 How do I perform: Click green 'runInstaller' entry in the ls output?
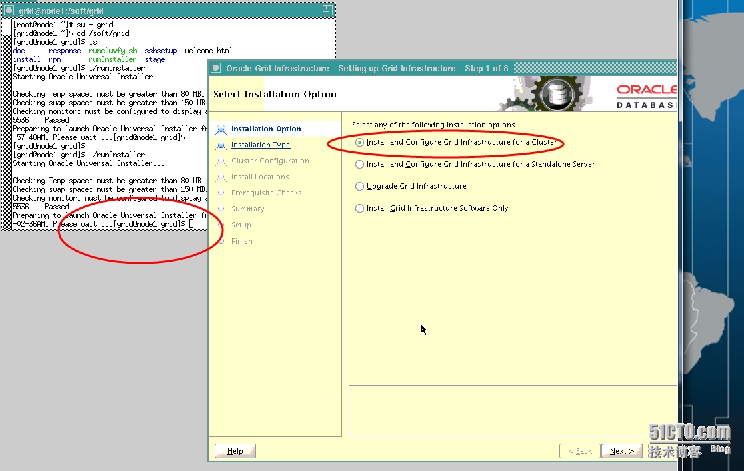113,59
